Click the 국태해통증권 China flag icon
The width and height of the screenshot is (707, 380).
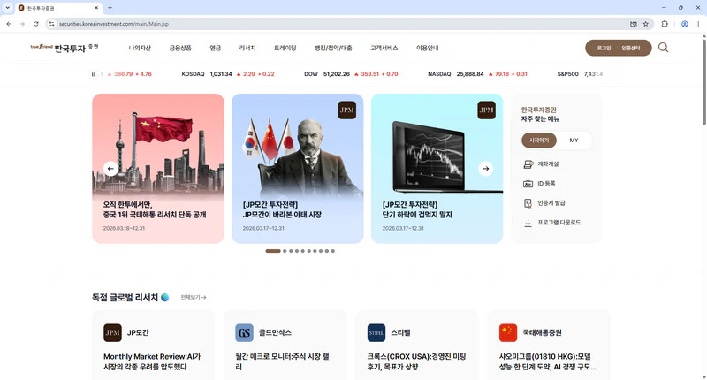508,332
